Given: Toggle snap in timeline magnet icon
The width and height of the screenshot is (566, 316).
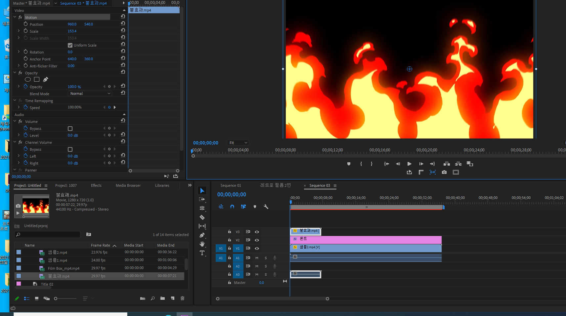Looking at the screenshot, I should [232, 207].
